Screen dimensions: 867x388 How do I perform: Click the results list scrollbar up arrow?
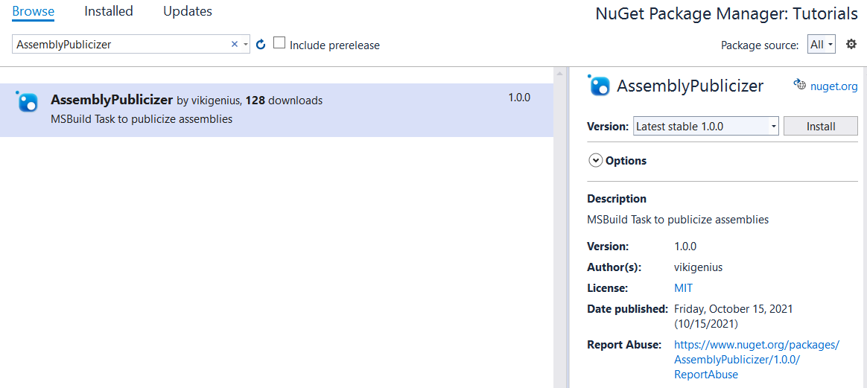click(559, 74)
